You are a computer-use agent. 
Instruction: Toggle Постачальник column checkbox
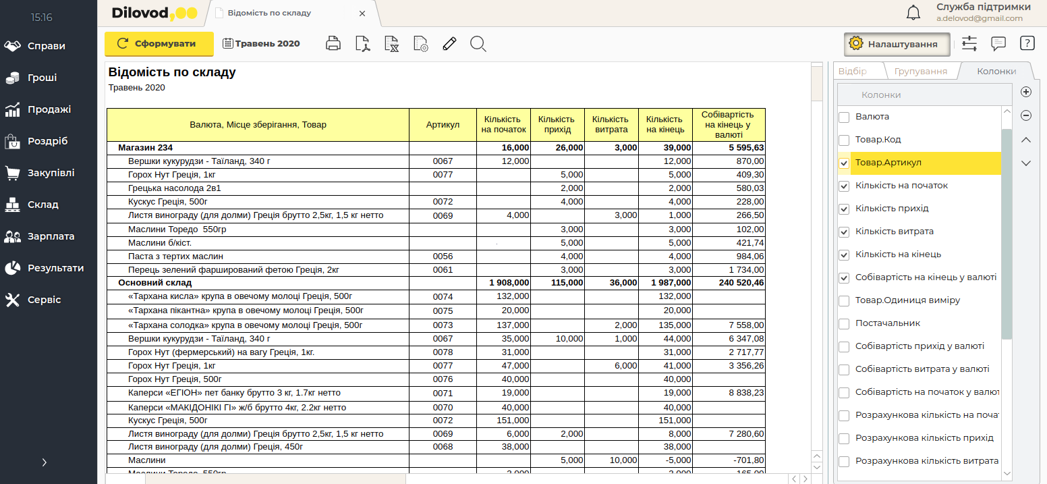844,324
